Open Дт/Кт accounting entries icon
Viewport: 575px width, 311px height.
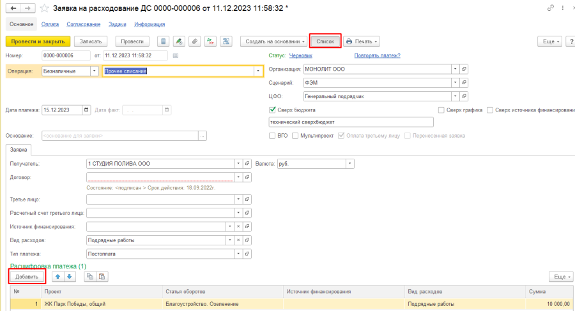pos(210,41)
